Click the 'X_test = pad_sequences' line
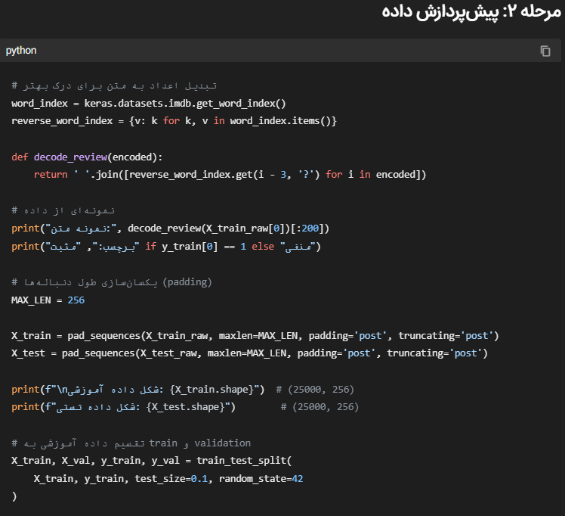565x516 pixels. [x=249, y=353]
